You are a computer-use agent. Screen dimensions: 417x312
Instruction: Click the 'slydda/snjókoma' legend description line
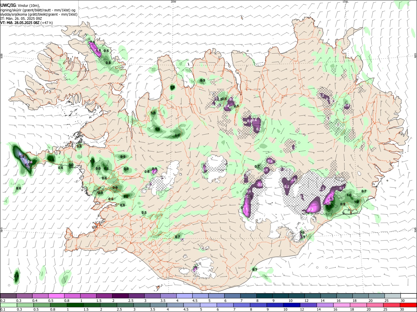click(39, 14)
